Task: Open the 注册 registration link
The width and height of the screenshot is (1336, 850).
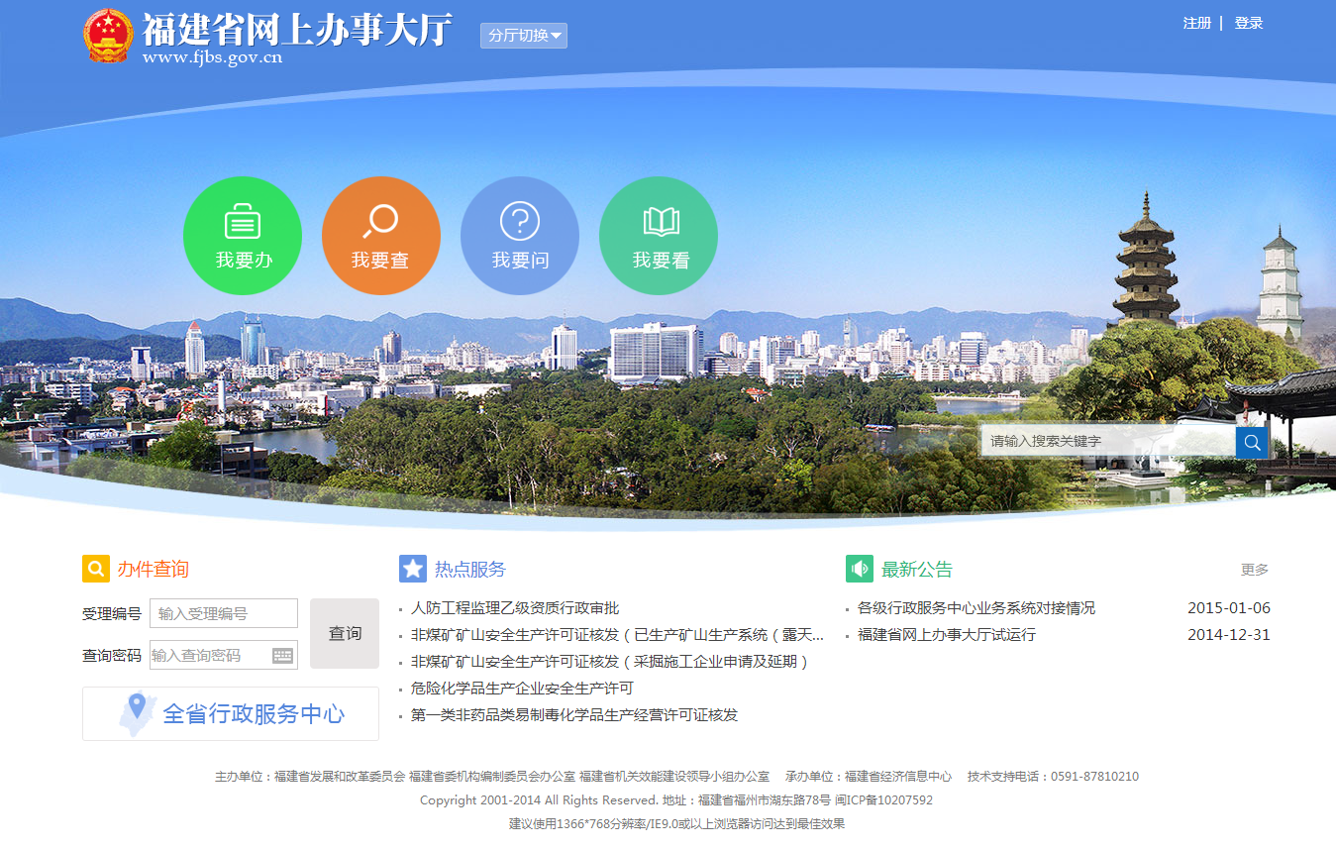Action: 1196,23
